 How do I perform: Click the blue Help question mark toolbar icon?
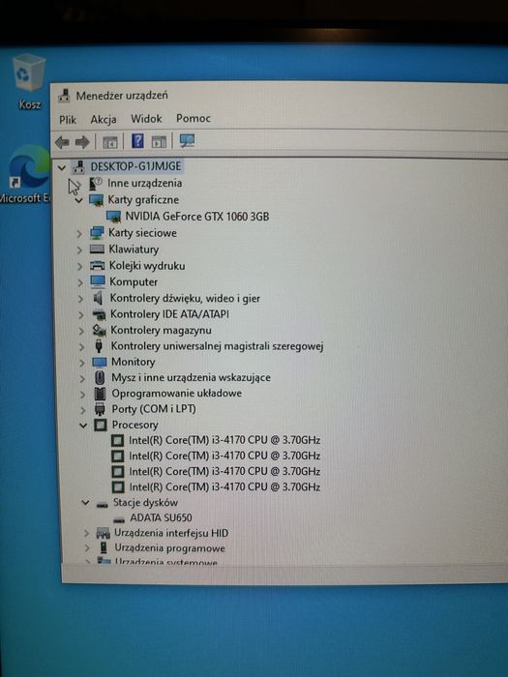[137, 141]
